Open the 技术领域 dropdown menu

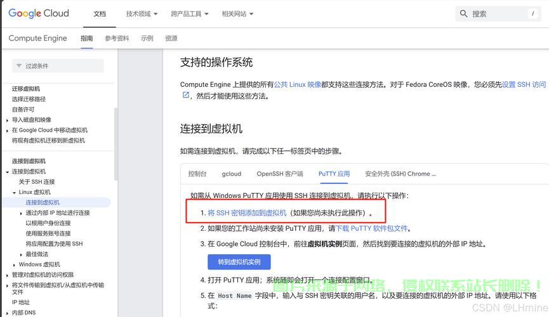pos(142,14)
